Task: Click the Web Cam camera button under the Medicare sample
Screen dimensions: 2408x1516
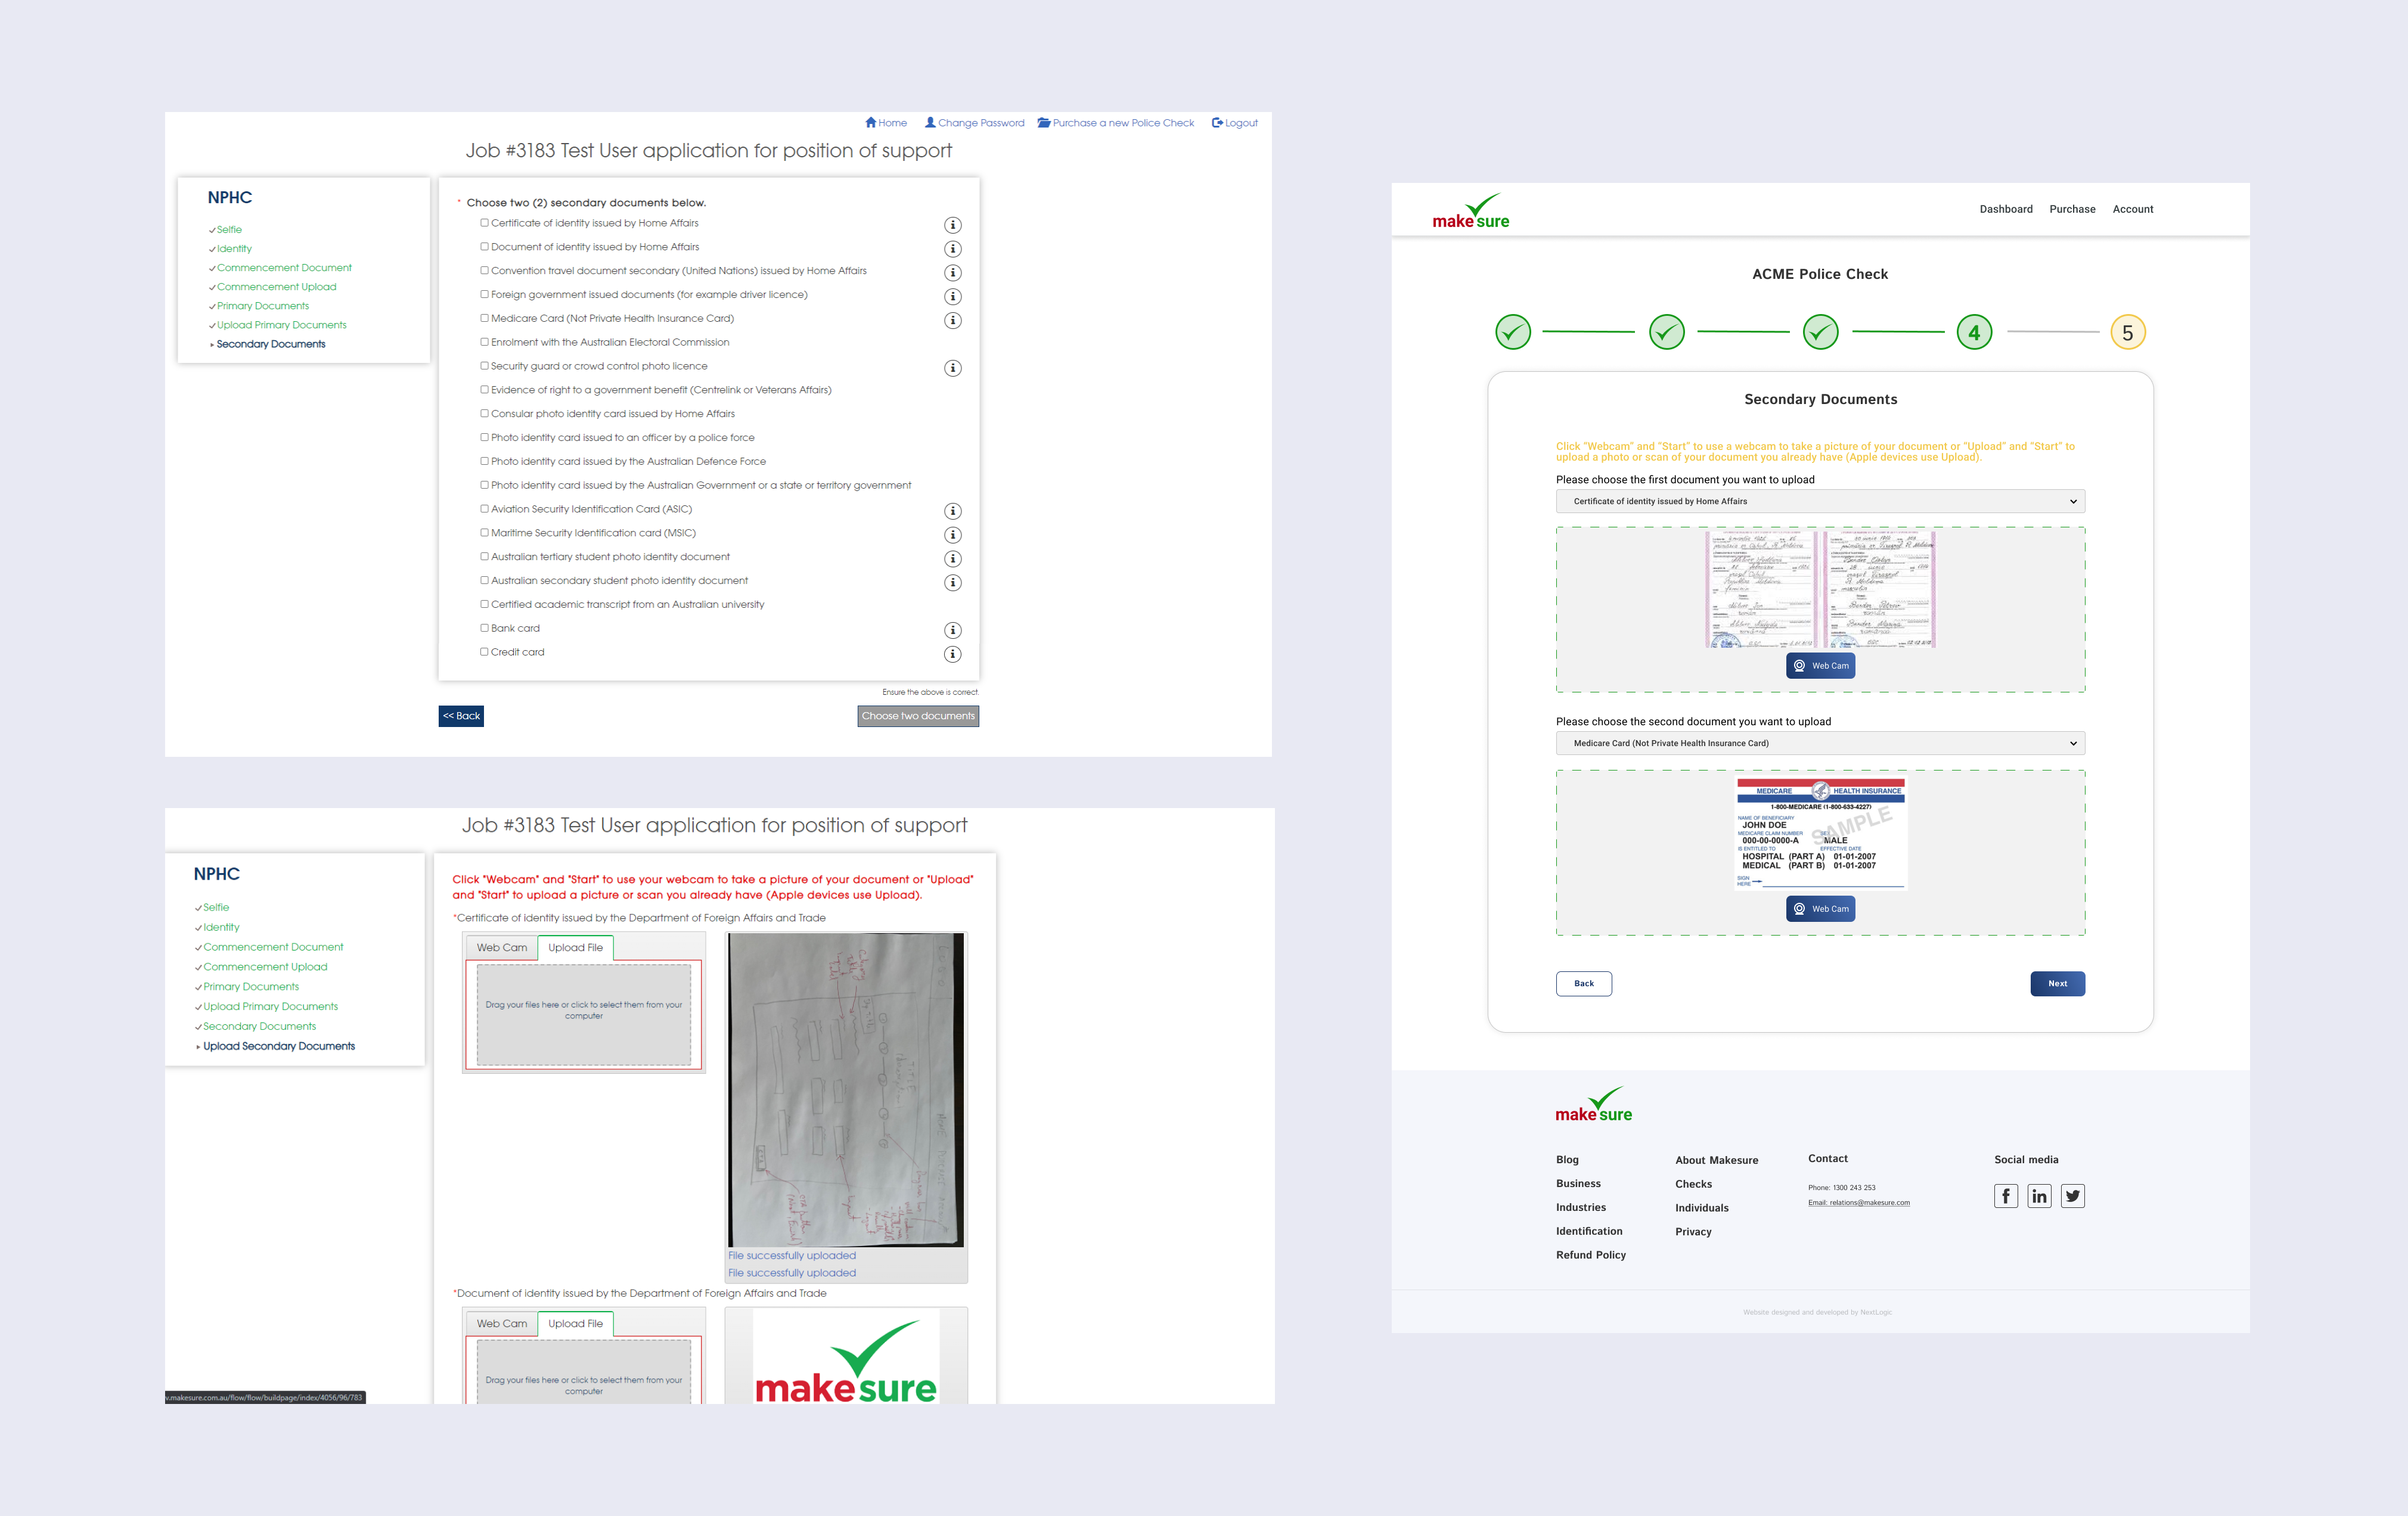Action: point(1820,908)
